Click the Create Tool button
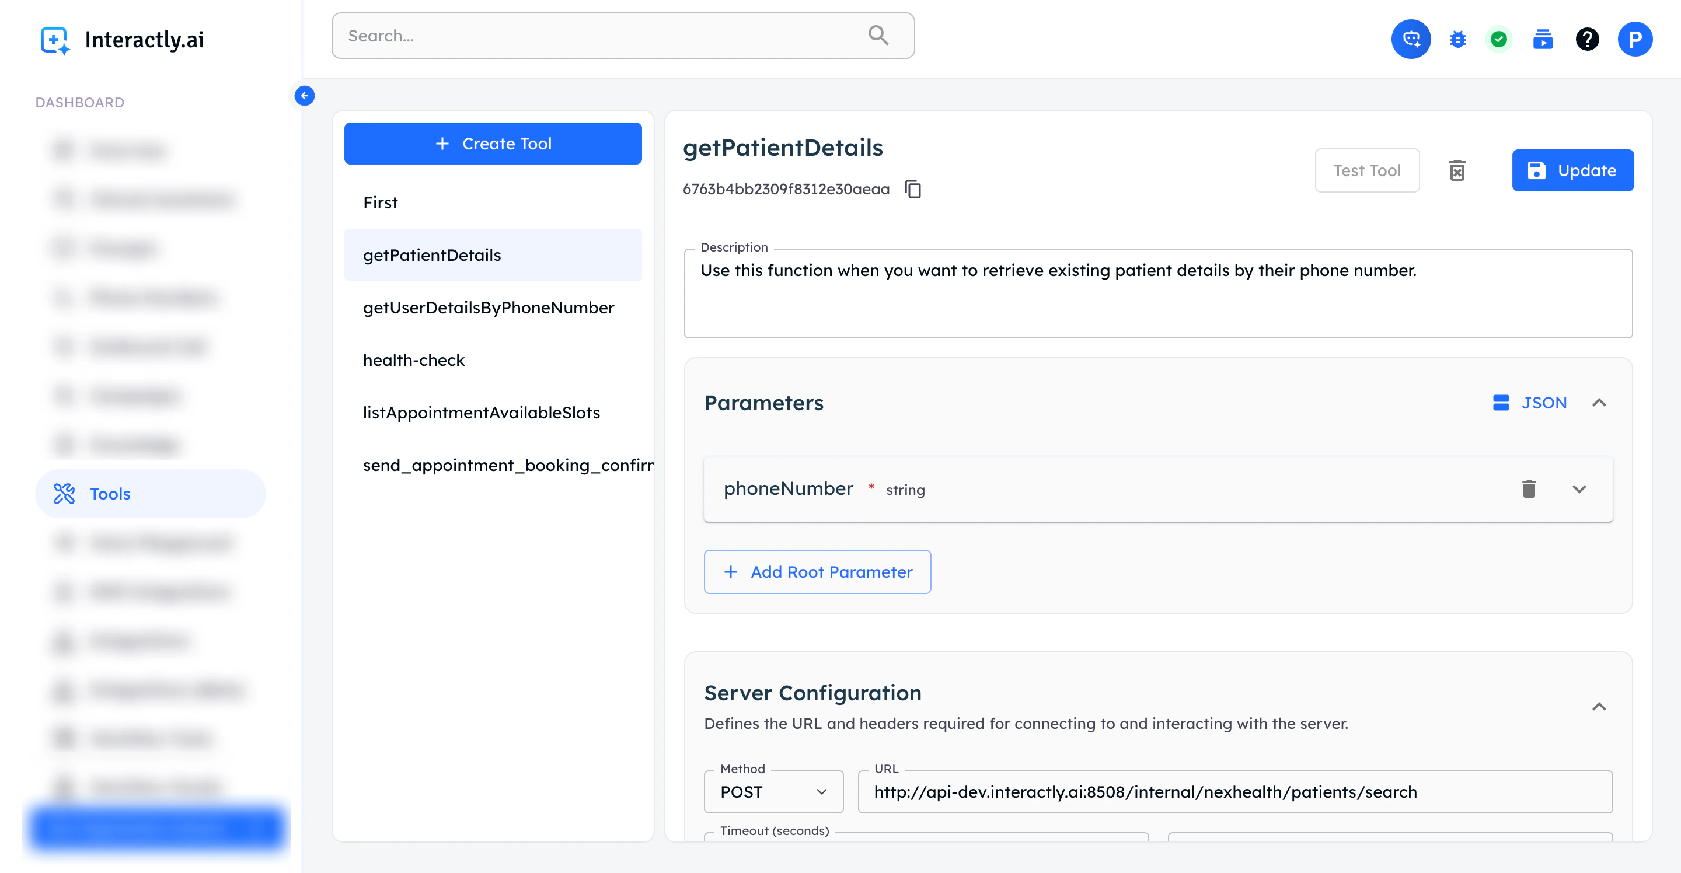This screenshot has width=1681, height=873. tap(493, 144)
